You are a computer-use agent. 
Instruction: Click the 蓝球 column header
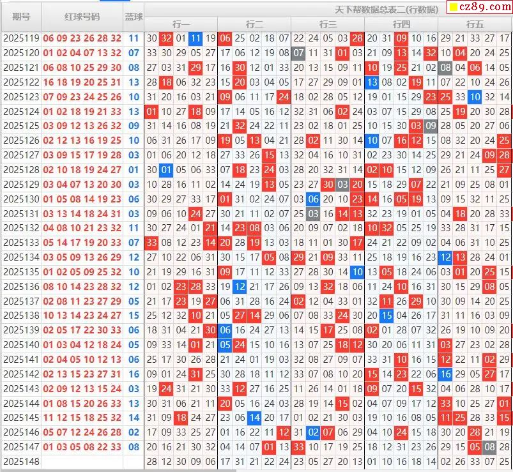[134, 17]
